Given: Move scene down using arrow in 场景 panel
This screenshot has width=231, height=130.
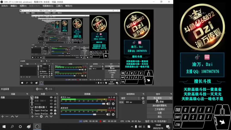Looking at the screenshot, I should tap(17, 117).
